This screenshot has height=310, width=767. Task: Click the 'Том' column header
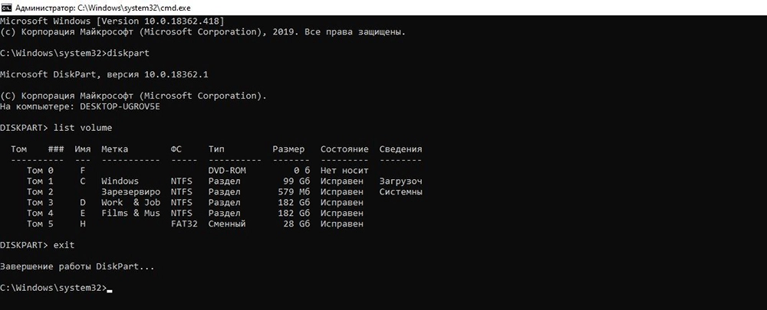(x=21, y=148)
